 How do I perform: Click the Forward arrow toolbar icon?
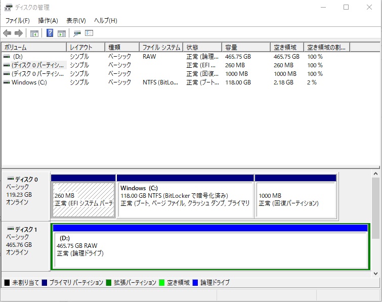19,33
